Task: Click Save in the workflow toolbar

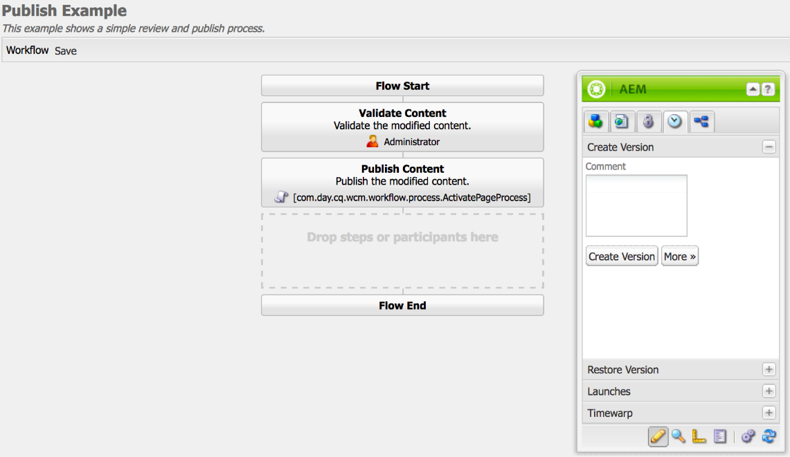Action: pyautogui.click(x=65, y=50)
